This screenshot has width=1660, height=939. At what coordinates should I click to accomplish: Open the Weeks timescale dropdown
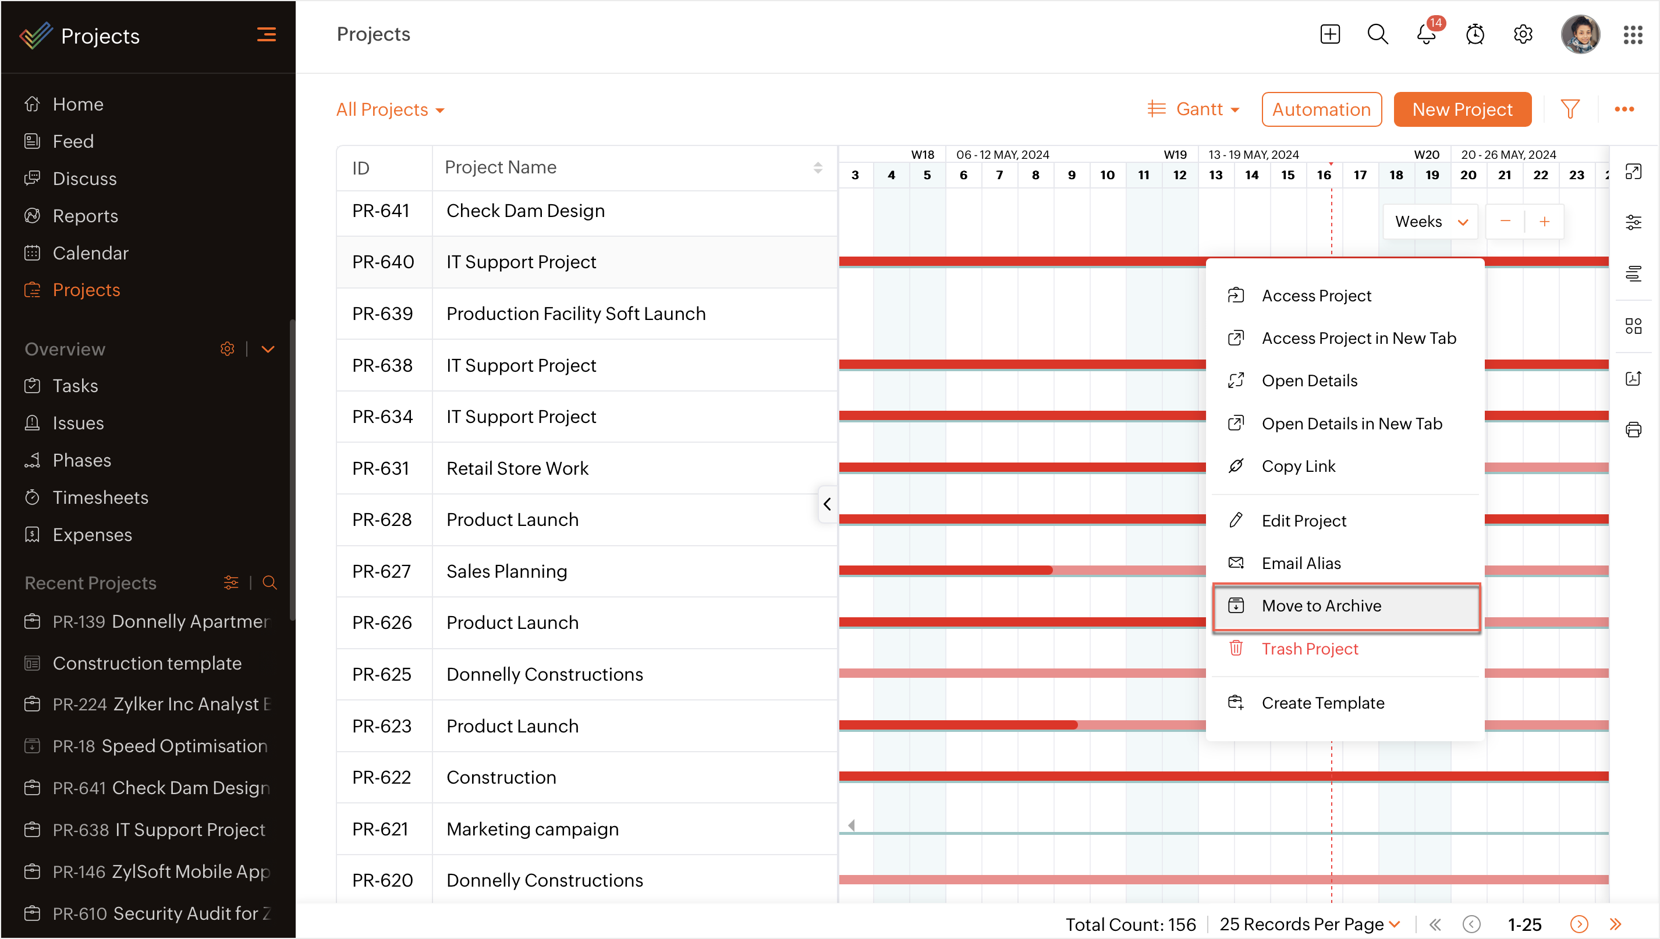(1430, 222)
